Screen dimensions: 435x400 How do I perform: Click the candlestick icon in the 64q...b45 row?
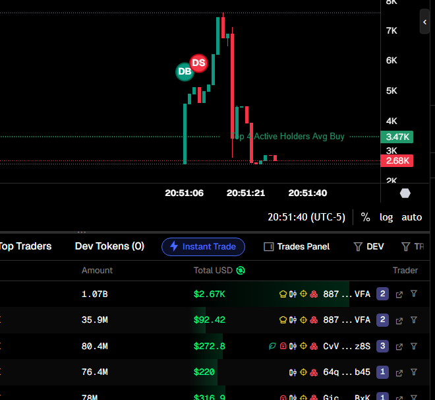click(x=293, y=372)
